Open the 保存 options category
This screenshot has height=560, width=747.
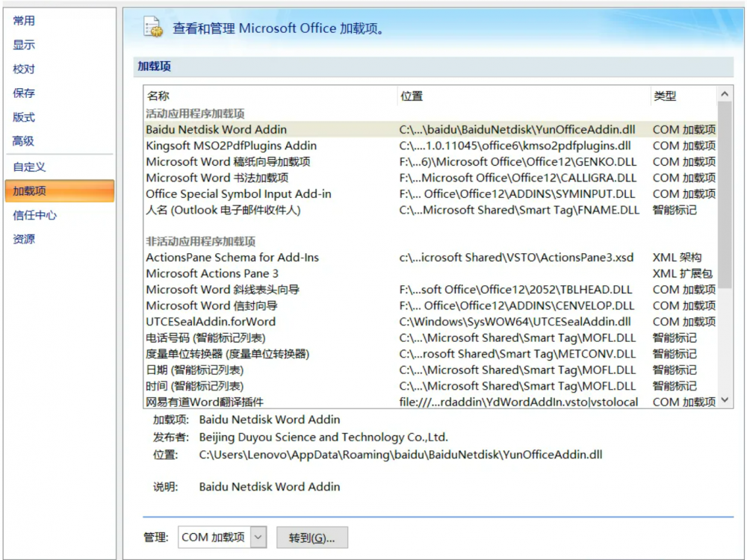24,93
